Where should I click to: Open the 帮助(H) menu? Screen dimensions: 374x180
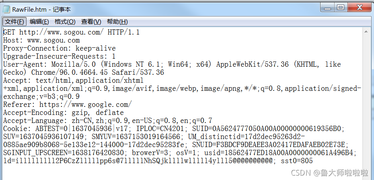(x=117, y=22)
